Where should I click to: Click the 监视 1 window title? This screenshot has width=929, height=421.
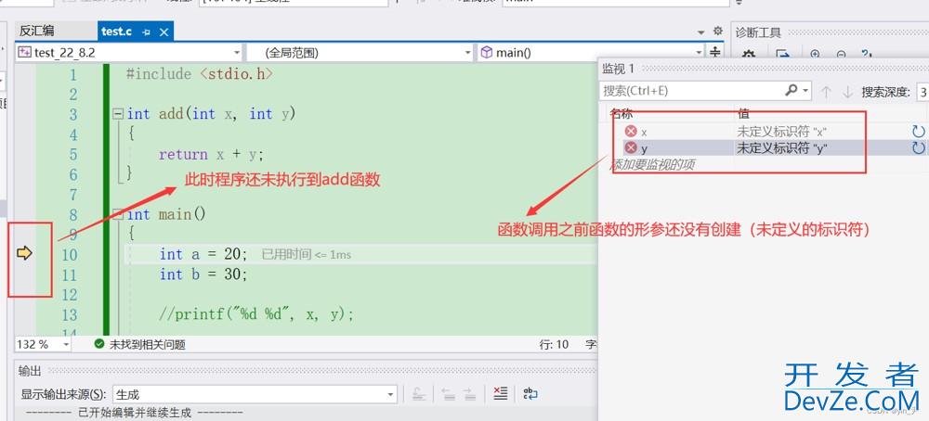pyautogui.click(x=618, y=69)
